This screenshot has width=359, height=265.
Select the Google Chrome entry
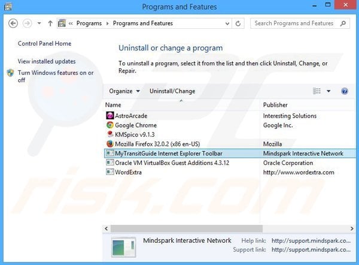pyautogui.click(x=136, y=125)
